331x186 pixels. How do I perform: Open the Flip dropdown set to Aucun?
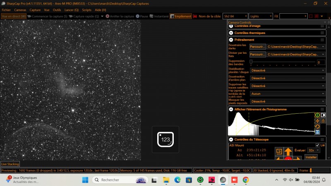(x=288, y=94)
